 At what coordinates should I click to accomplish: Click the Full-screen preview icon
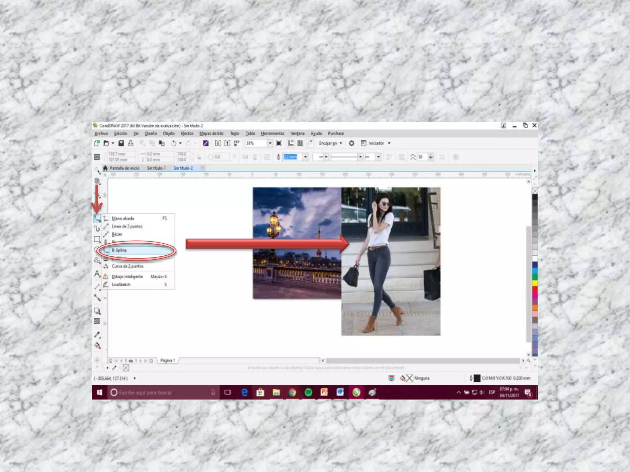(279, 143)
